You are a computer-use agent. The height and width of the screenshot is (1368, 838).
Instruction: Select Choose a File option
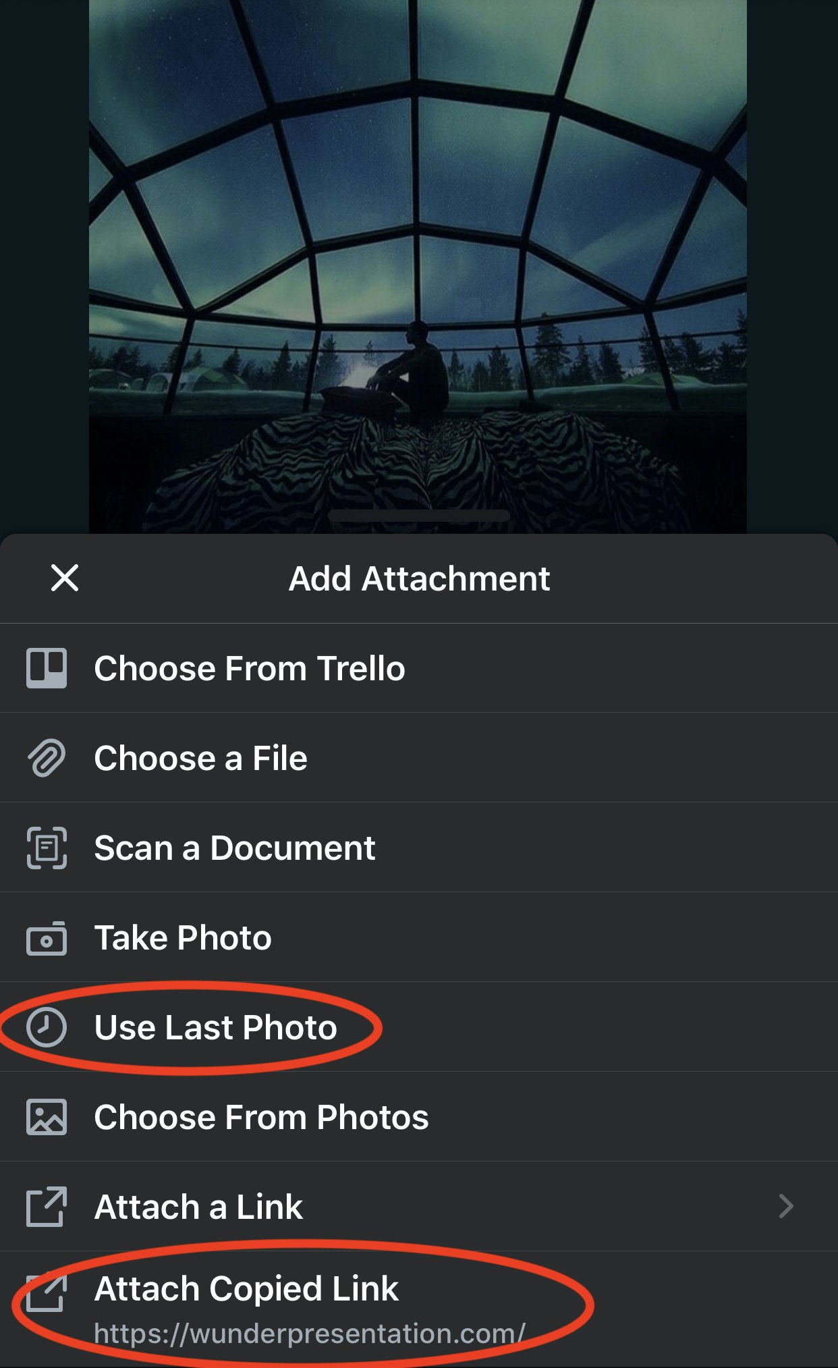[x=200, y=758]
